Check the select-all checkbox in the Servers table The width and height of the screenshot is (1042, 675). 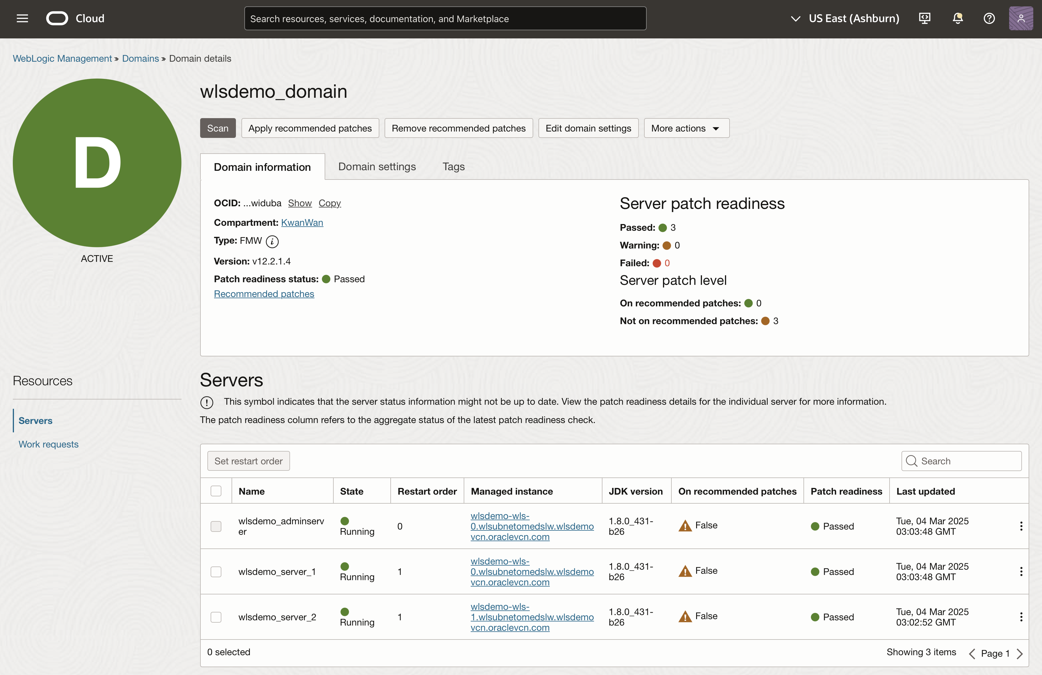(x=216, y=491)
